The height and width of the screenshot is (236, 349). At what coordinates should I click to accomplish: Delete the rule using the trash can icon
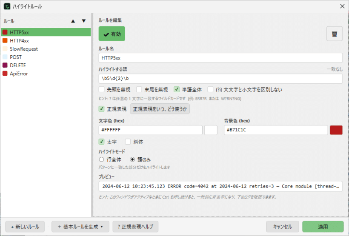click(334, 34)
